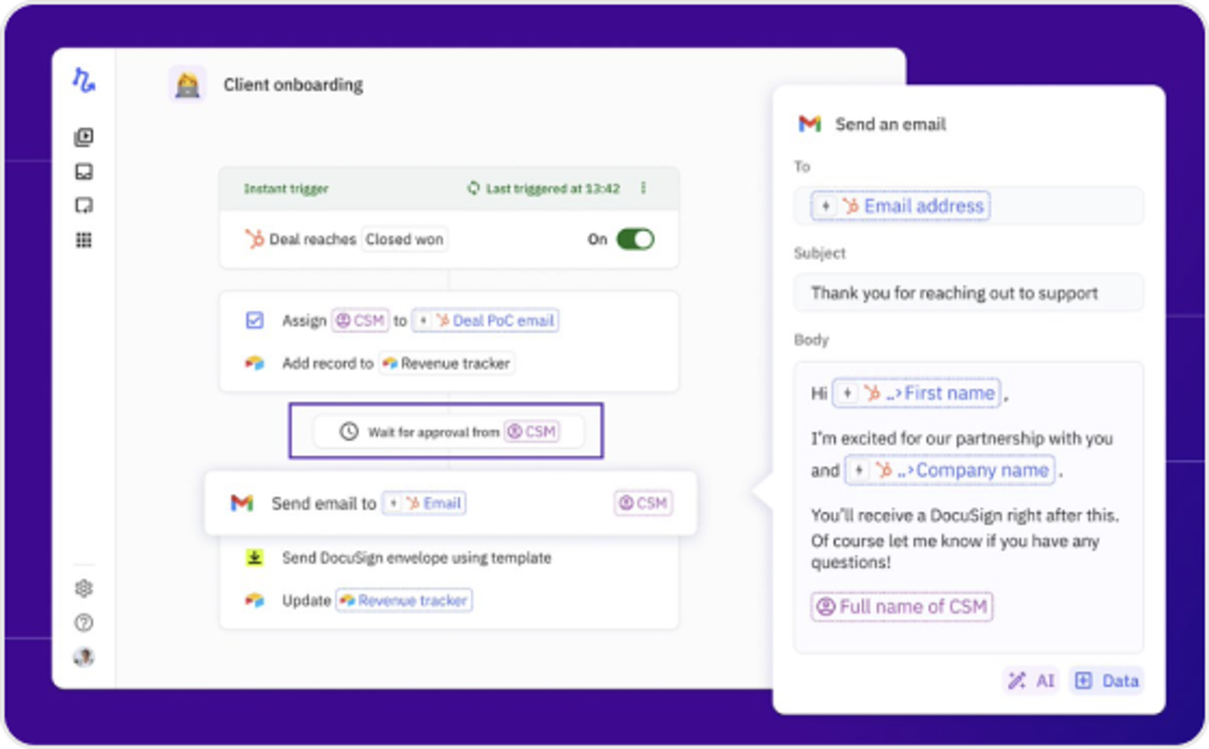Click the Deal PoC email variable chip

(485, 320)
